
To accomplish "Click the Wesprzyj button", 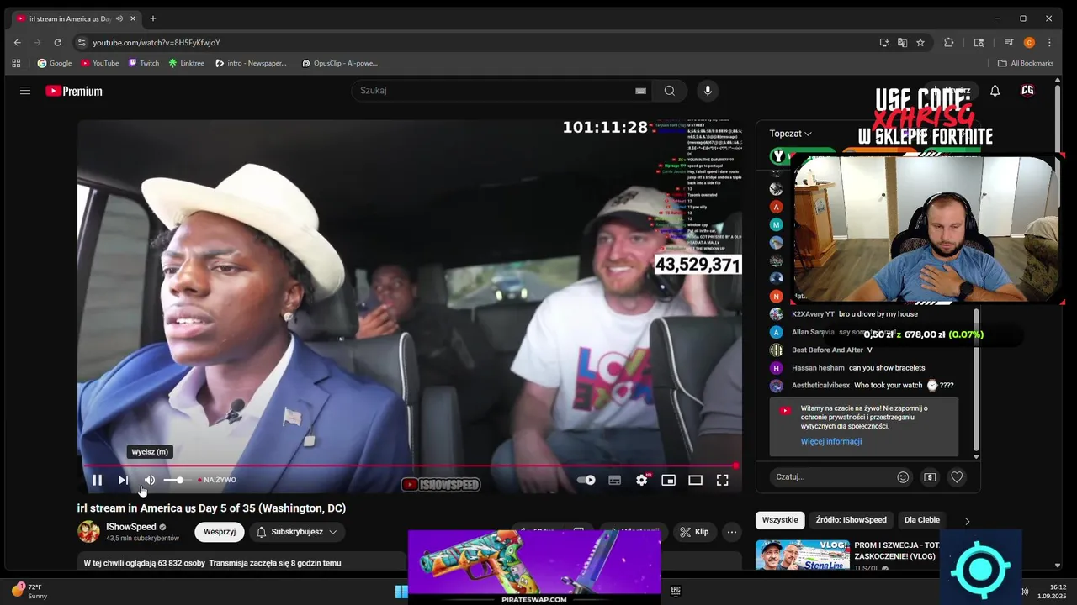I will [x=220, y=532].
